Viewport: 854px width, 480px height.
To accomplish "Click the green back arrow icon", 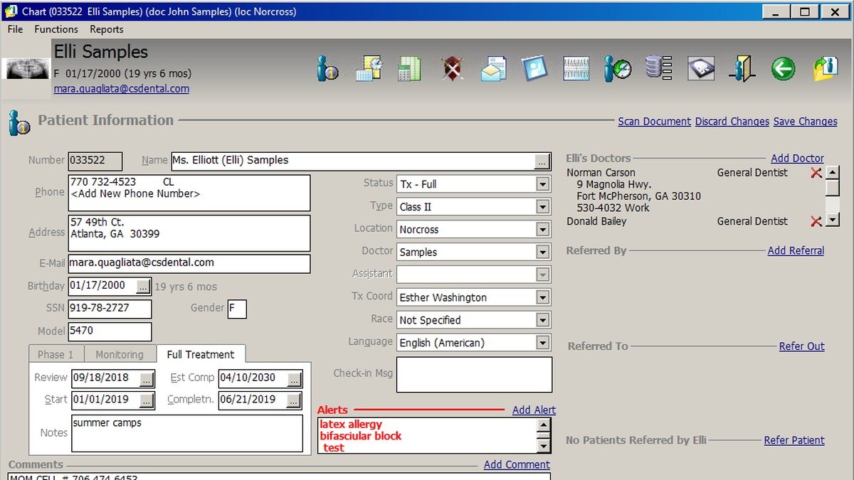I will pyautogui.click(x=784, y=69).
